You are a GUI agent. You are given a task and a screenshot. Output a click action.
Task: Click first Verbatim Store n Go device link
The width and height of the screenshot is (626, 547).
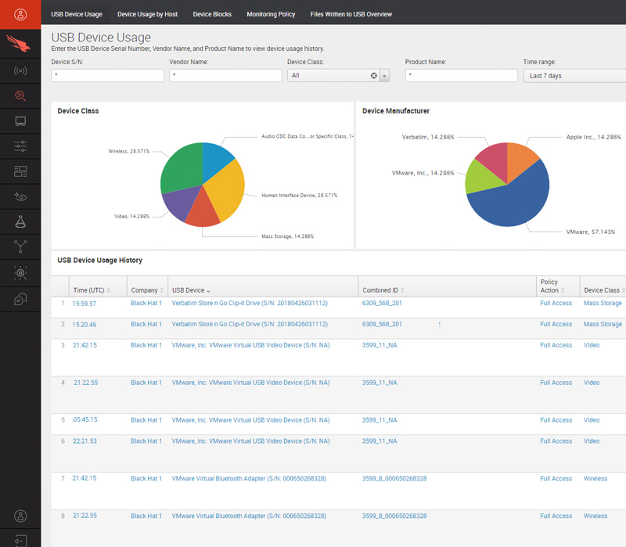point(250,303)
